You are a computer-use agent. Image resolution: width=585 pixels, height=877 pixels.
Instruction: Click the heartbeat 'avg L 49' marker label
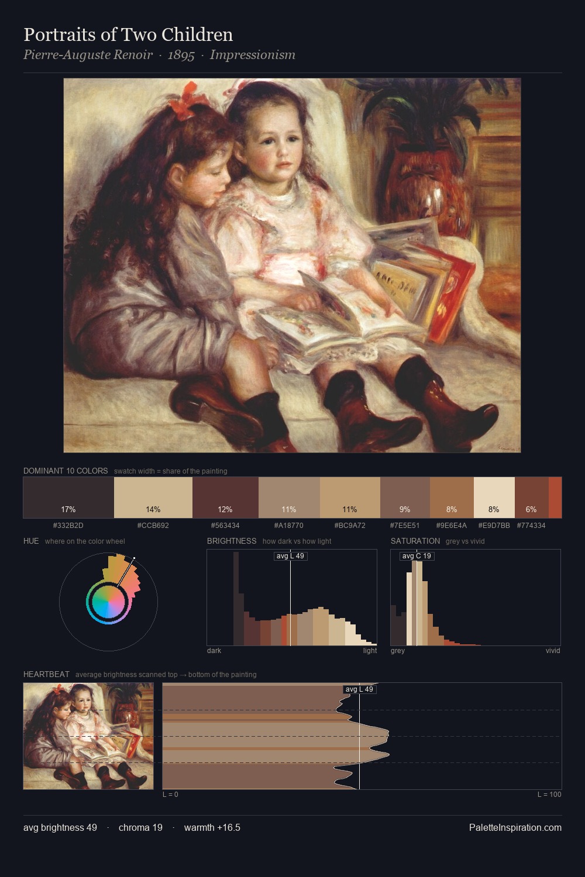(359, 689)
